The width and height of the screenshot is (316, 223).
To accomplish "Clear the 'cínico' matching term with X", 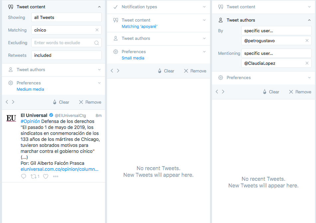I will 97,30.
